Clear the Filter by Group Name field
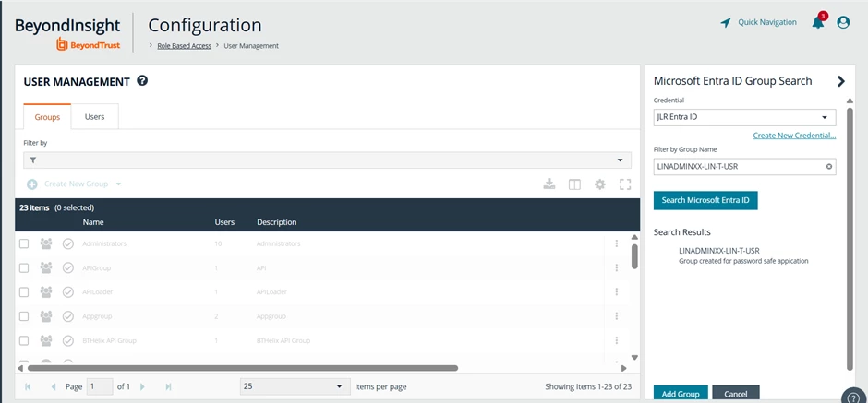868x403 pixels. point(829,166)
